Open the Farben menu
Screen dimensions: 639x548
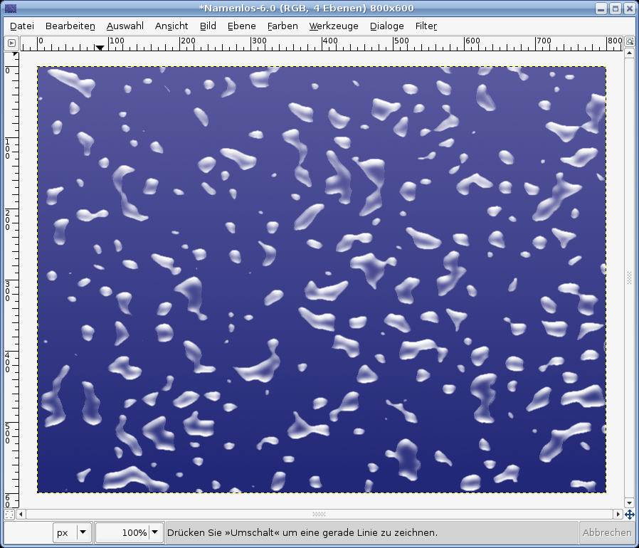[x=282, y=26]
